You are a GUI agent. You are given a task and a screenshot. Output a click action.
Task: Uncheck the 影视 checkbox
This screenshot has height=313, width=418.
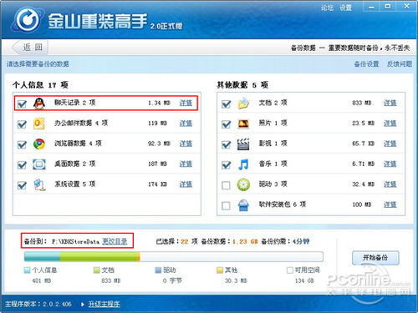tap(226, 144)
